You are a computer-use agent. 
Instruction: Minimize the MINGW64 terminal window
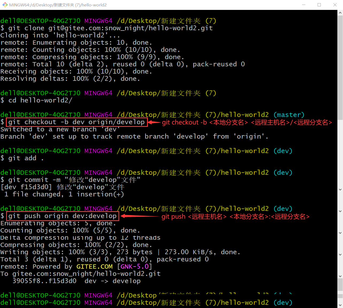303,5
